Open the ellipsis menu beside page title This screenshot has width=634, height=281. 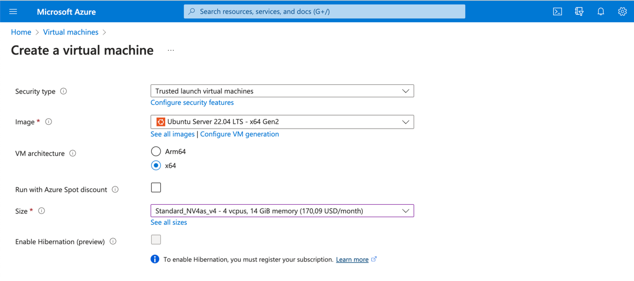pos(171,50)
